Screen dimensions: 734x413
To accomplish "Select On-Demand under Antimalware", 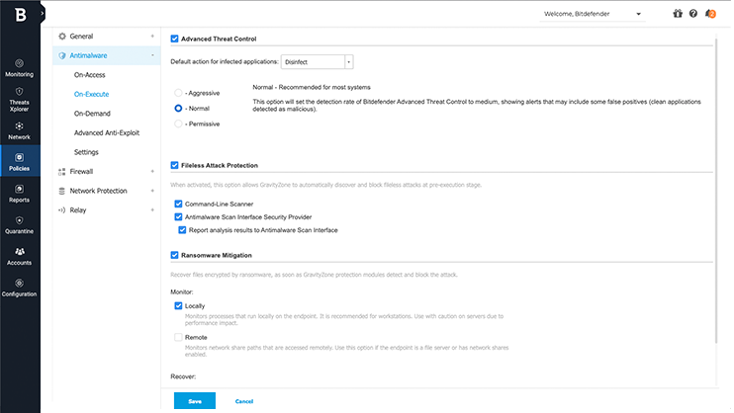I will tap(92, 114).
